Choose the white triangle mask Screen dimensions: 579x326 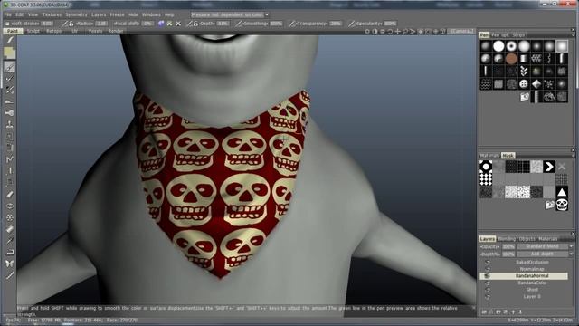tap(562, 192)
